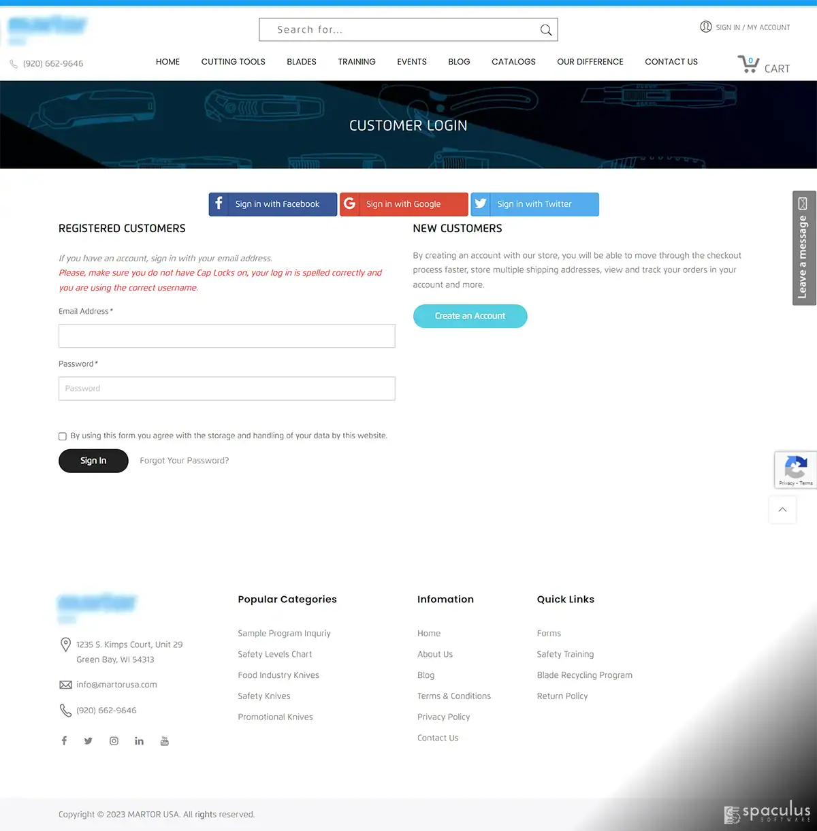The height and width of the screenshot is (831, 817).
Task: Focus the Search for field
Action: [408, 30]
